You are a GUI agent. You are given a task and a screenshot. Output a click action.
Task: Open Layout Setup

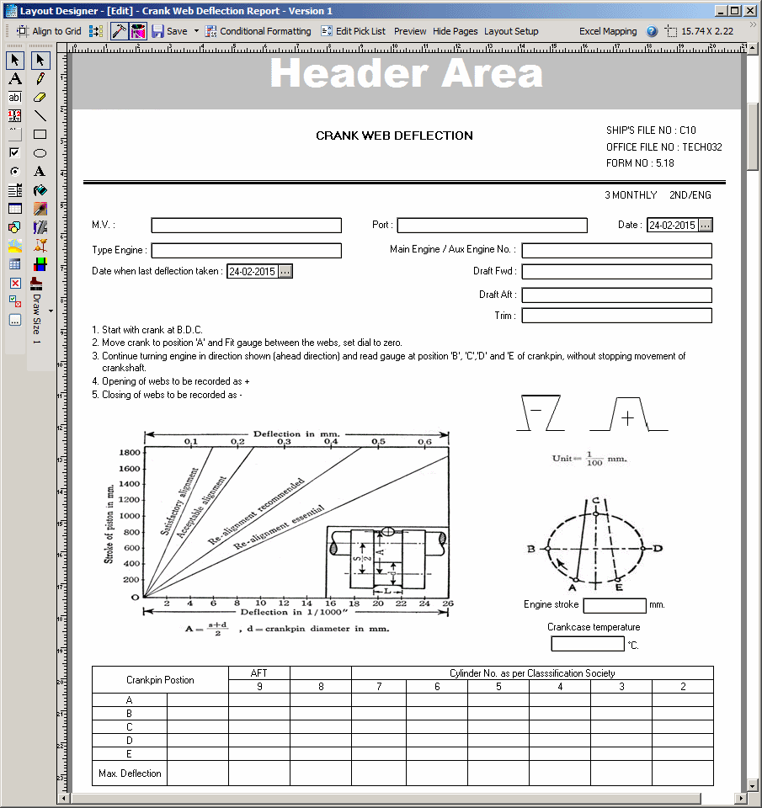coord(511,31)
